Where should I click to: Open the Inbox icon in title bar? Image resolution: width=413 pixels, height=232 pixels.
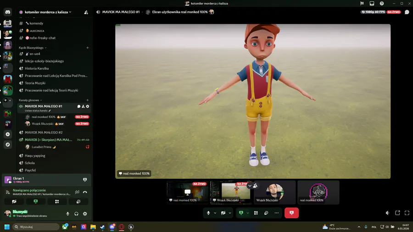pos(372,3)
